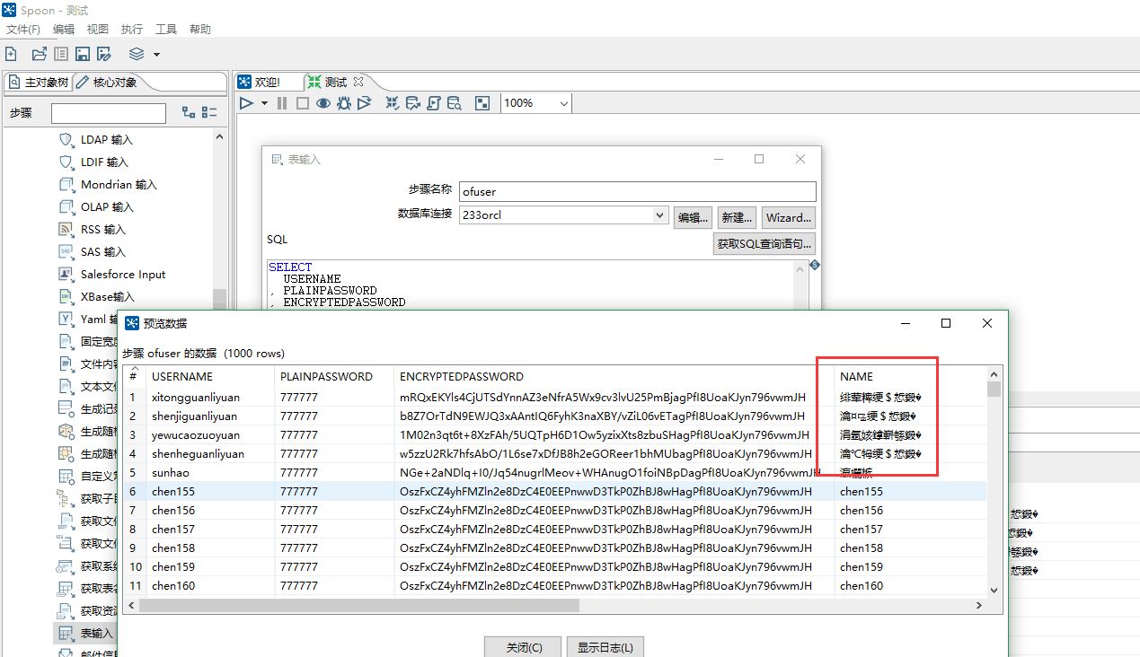Screen dimensions: 1140x657
Task: Open the run options dropdown arrow
Action: click(264, 104)
